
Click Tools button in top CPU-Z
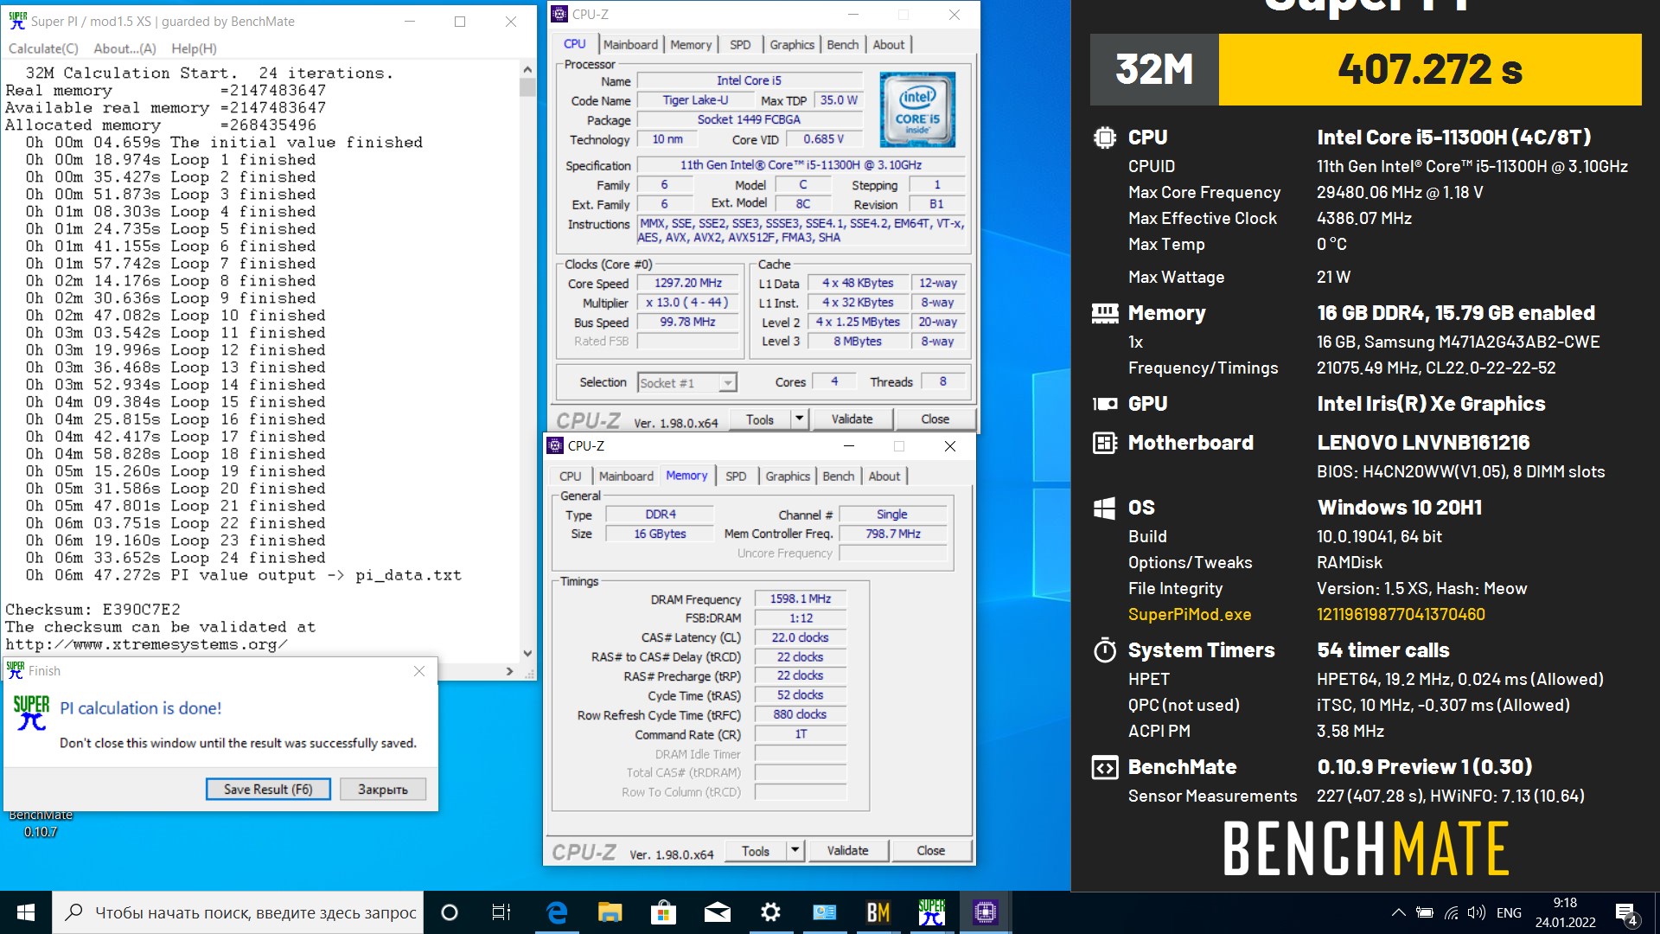(x=760, y=419)
